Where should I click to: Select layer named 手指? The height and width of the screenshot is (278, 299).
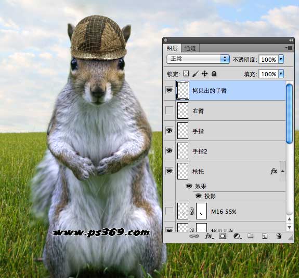tap(198, 131)
